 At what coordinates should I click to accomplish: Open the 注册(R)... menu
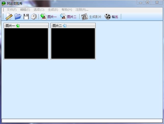click(82, 10)
